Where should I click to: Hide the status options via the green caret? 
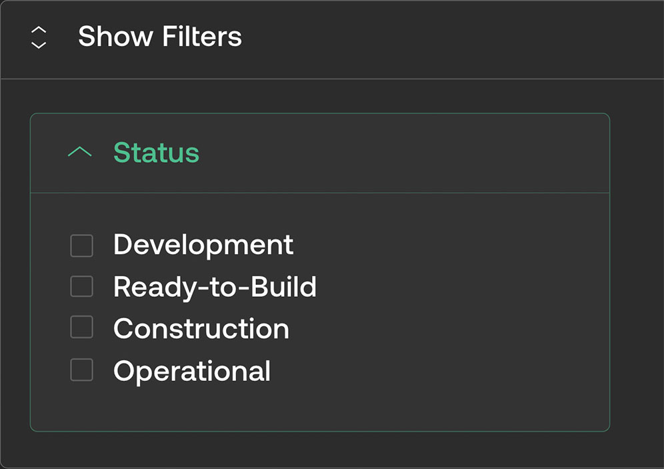[x=80, y=152]
